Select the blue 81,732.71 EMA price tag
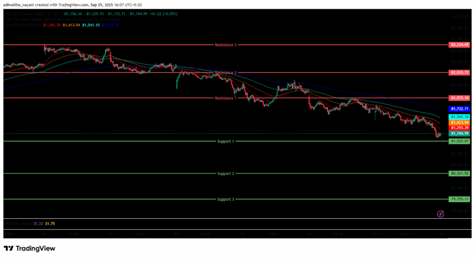 click(459, 109)
